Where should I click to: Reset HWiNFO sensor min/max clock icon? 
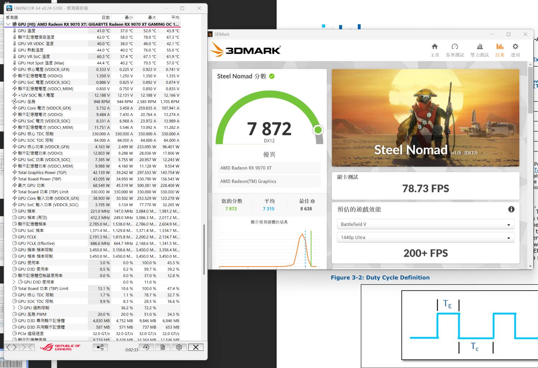(146, 347)
